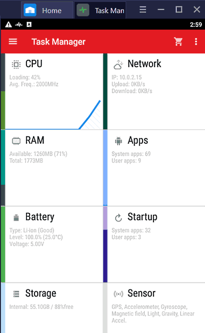Screen dimensions: 205x333
Task: Click the Apps android icon
Action: click(x=118, y=141)
